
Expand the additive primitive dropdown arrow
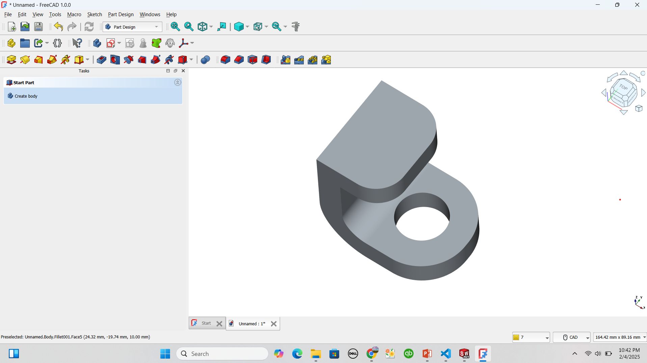click(87, 60)
